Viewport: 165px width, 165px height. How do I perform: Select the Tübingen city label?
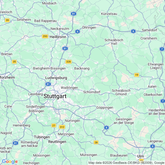pyautogui.click(x=42, y=137)
